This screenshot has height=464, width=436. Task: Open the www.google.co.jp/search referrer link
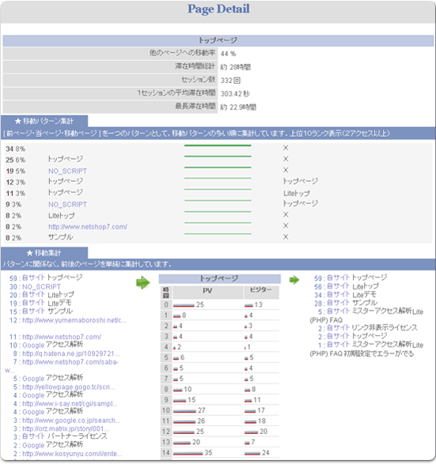click(x=71, y=421)
